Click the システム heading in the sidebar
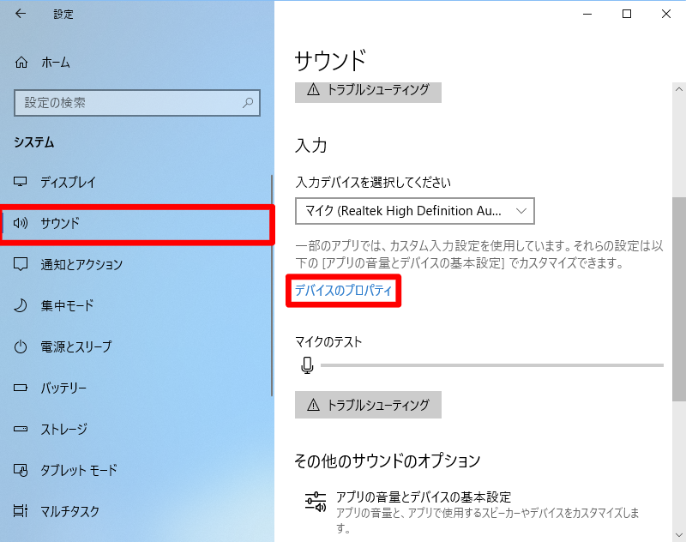The image size is (686, 542). (x=33, y=142)
